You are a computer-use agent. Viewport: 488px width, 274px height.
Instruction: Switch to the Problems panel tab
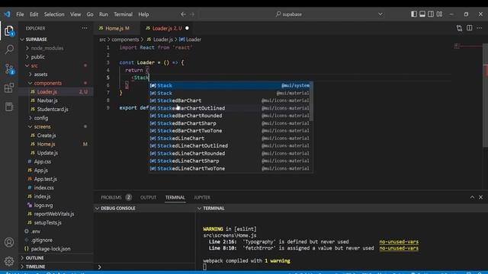pyautogui.click(x=116, y=198)
